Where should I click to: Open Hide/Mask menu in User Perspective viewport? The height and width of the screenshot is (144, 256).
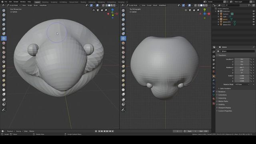click(x=43, y=5)
